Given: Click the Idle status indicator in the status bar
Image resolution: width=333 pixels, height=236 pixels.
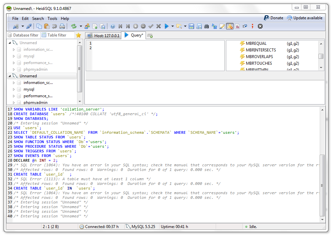Looking at the screenshot, I should click(251, 227).
